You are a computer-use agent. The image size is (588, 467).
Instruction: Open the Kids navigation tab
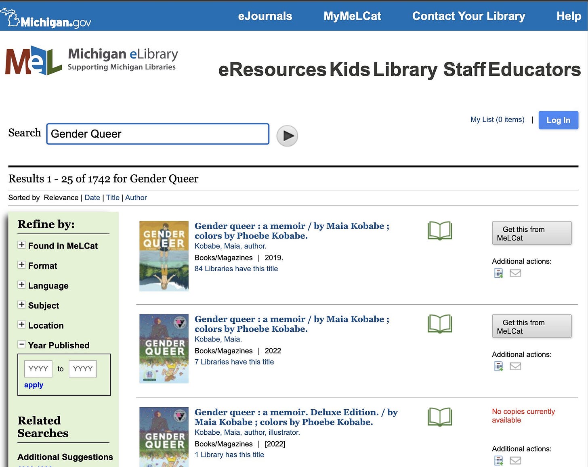click(x=350, y=69)
